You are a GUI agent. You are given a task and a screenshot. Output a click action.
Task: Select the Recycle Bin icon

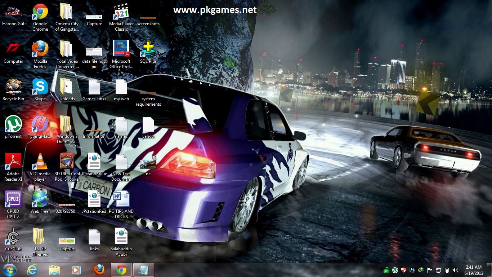click(x=13, y=90)
